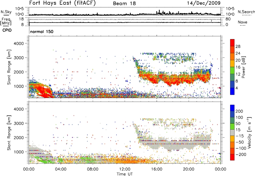
Task: Pick the gray −15 to 15 Velocity segment
Action: (232, 132)
